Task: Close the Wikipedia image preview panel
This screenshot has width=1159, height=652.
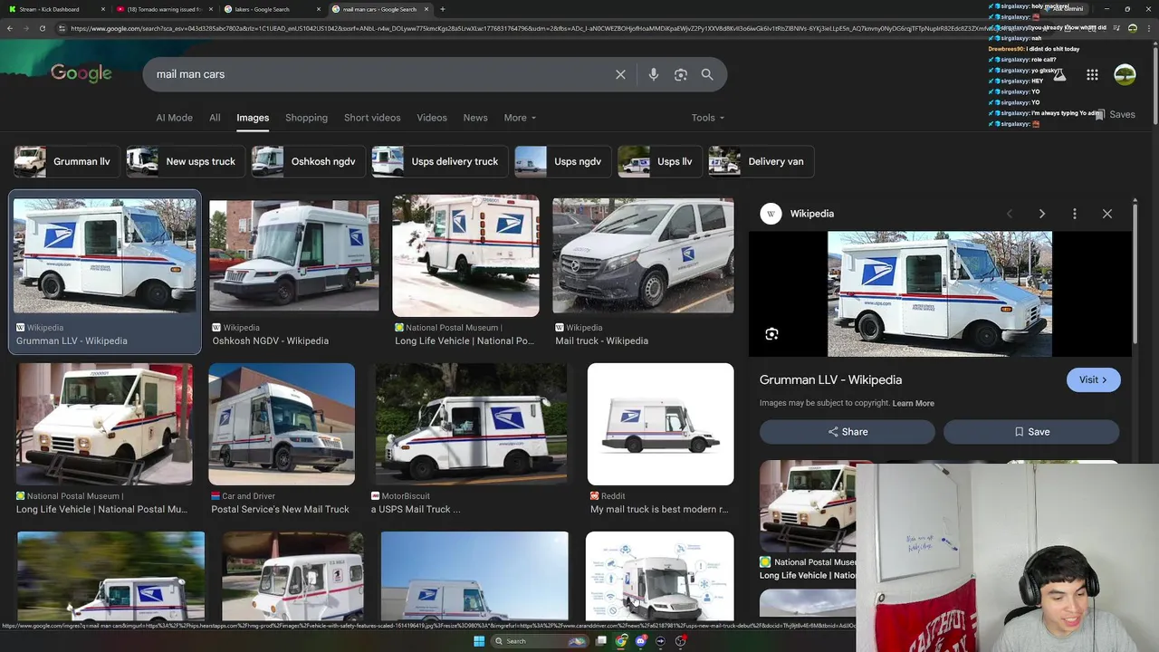Action: point(1107,214)
